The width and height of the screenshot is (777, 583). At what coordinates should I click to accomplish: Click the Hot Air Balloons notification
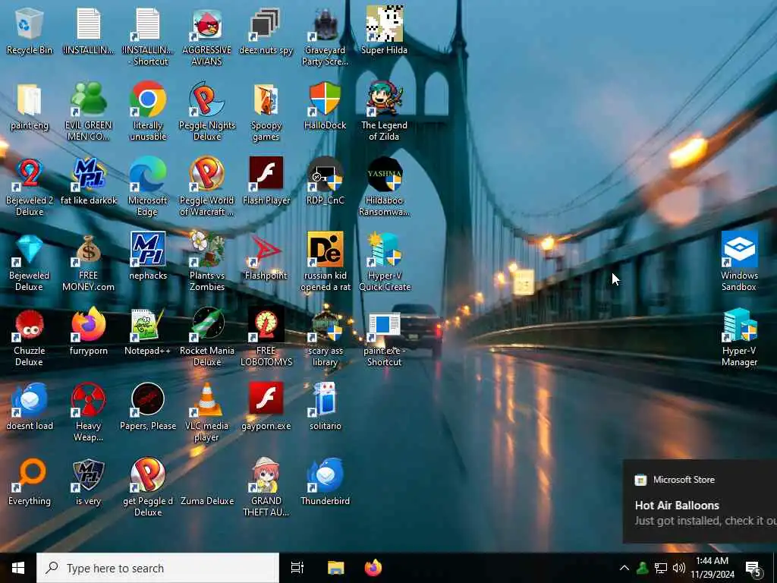pyautogui.click(x=700, y=501)
